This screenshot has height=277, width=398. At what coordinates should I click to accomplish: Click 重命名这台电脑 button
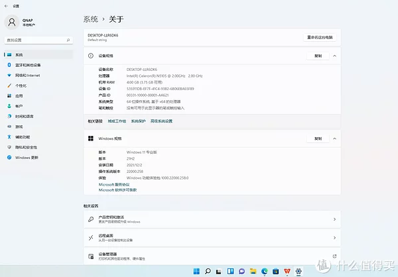320,37
